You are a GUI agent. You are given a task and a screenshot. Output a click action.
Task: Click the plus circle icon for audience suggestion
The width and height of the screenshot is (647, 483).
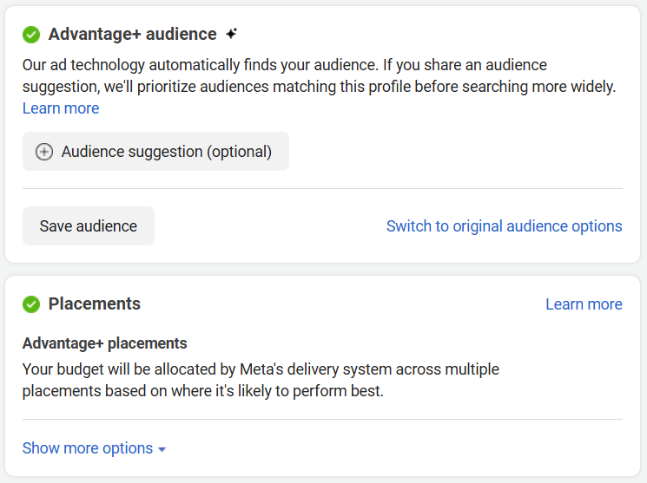pos(44,152)
